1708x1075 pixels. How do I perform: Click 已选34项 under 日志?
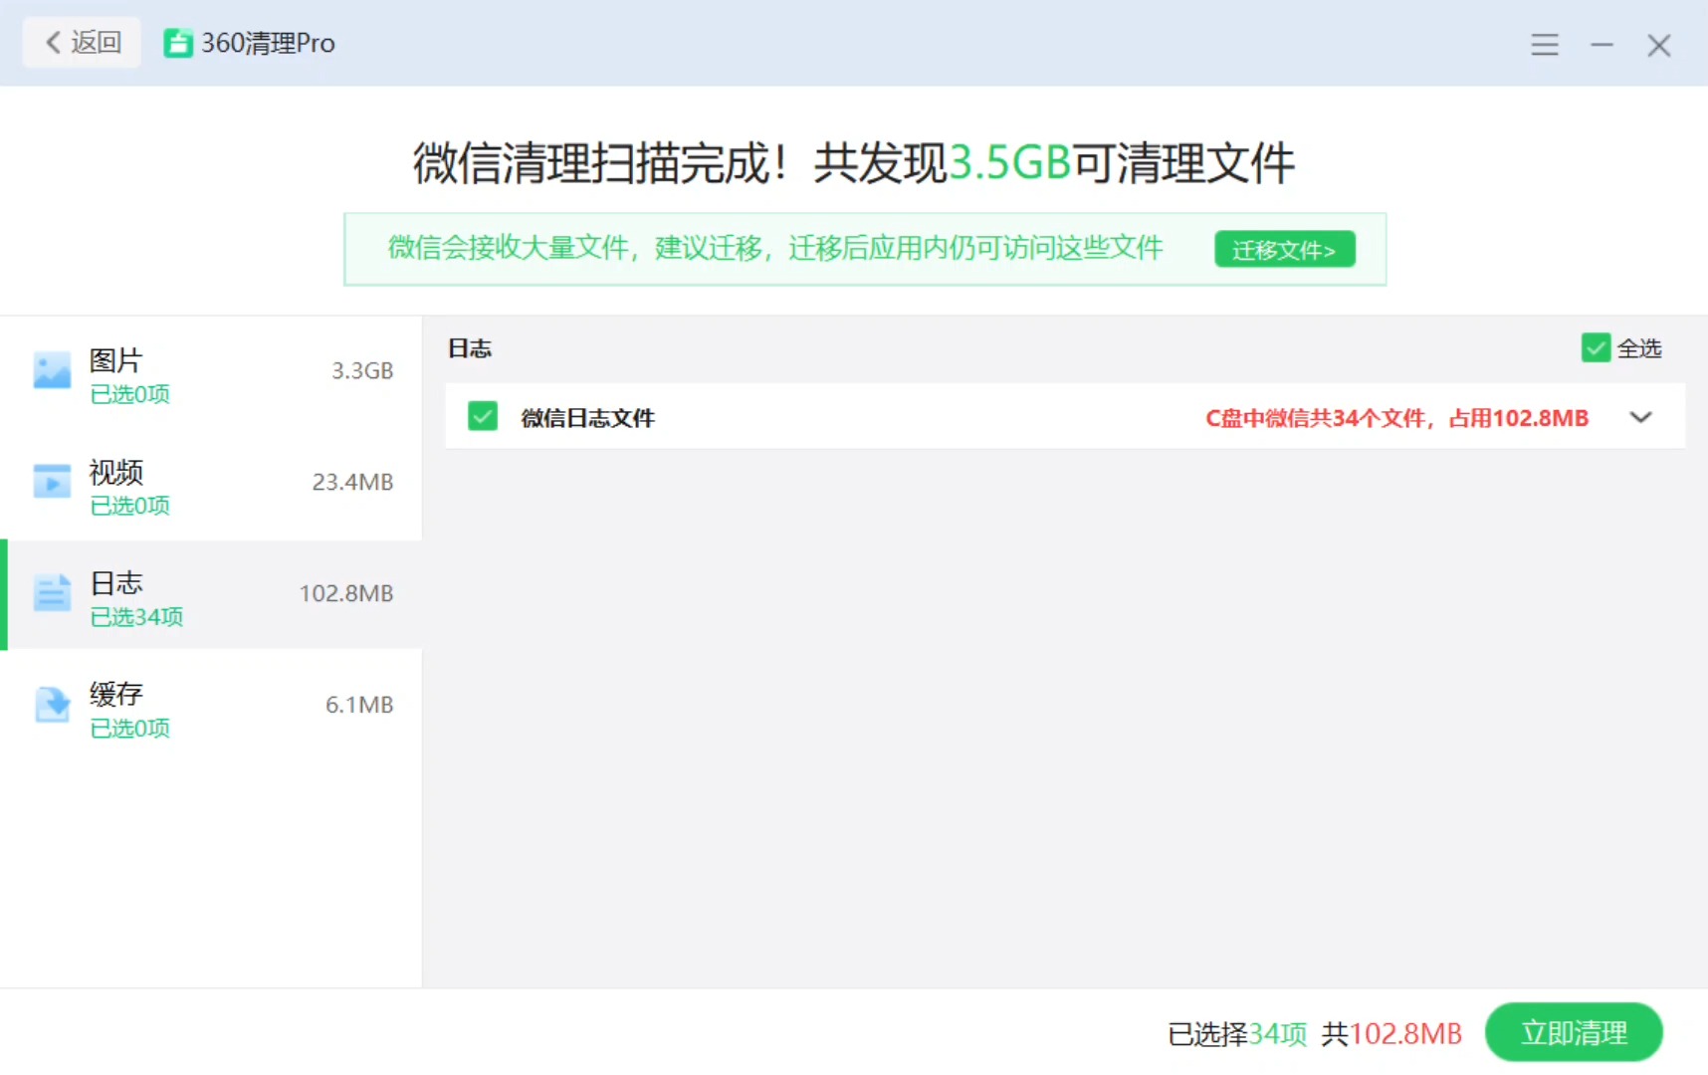[136, 617]
